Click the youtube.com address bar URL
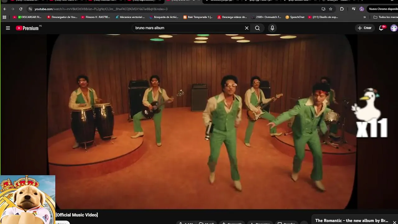398x224 pixels. point(101,9)
